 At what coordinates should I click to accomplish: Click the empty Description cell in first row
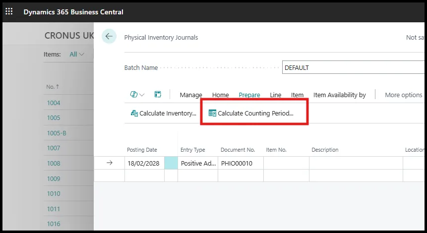tap(356, 163)
